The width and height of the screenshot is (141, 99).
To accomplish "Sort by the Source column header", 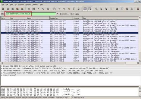I will (x=38, y=18).
